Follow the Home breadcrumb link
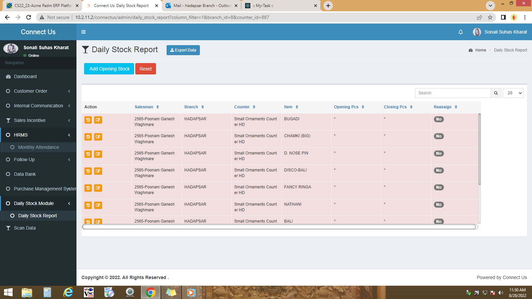 click(x=480, y=50)
